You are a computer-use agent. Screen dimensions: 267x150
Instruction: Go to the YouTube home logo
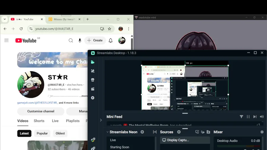[x=26, y=41]
